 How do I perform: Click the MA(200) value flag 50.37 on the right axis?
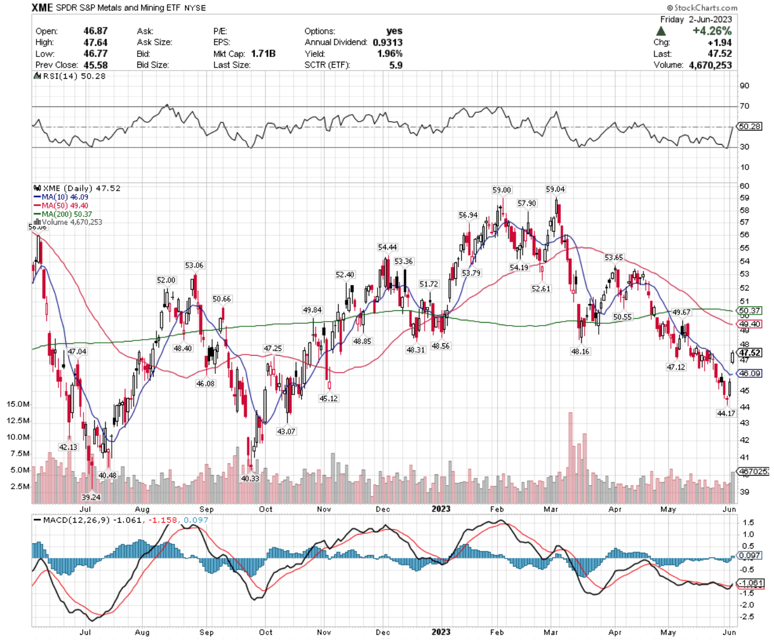pyautogui.click(x=750, y=310)
